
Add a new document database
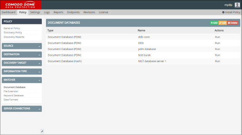click(214, 23)
